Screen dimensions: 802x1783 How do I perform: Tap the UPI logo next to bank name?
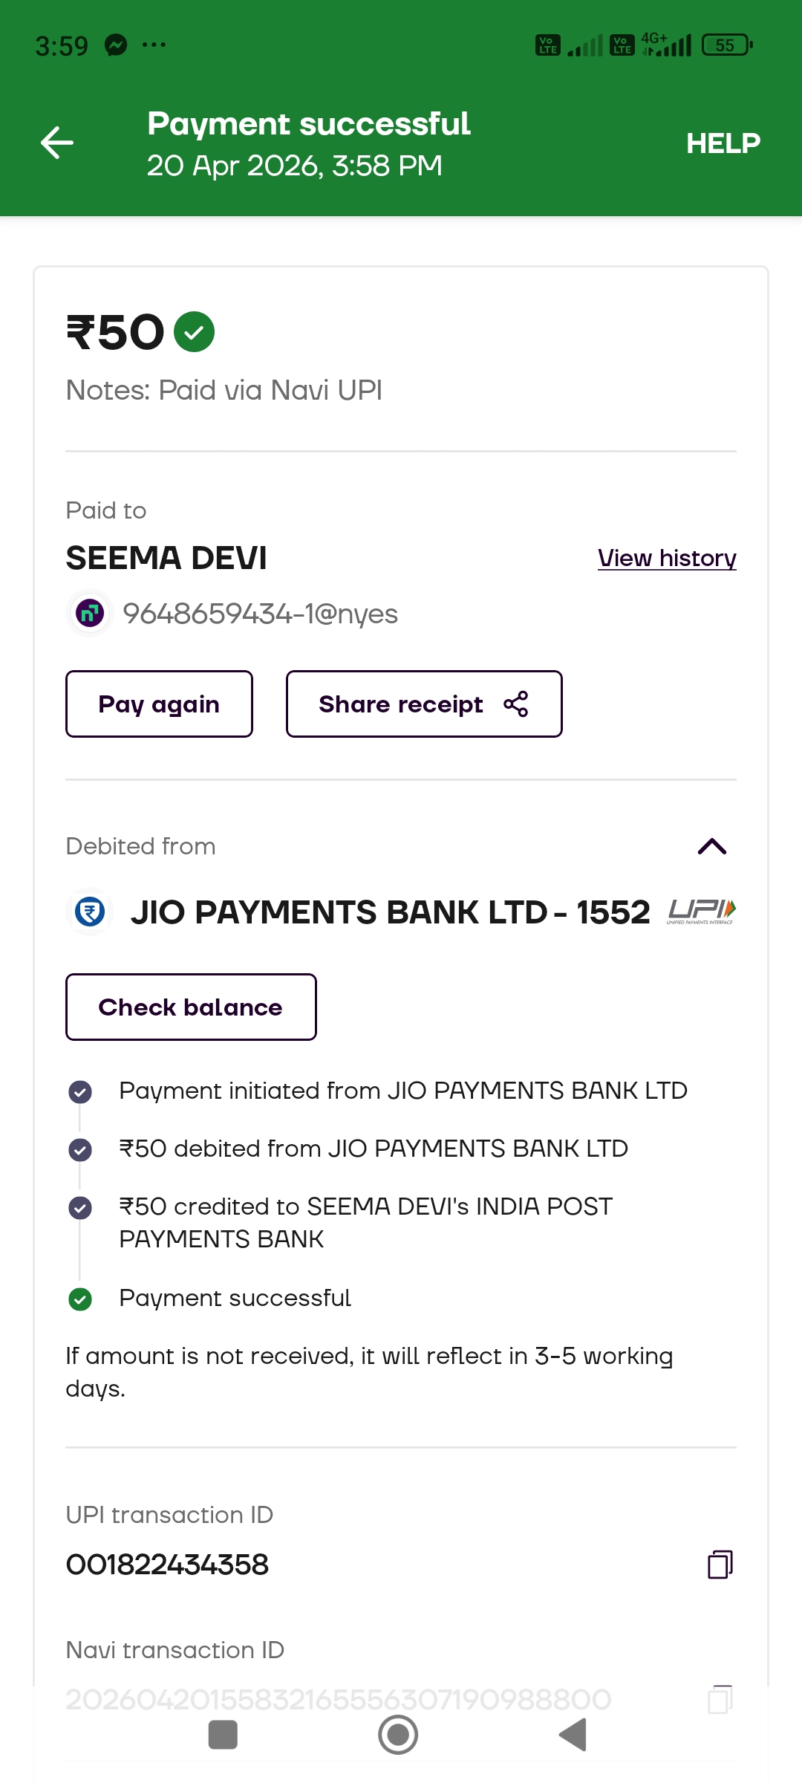pos(701,911)
